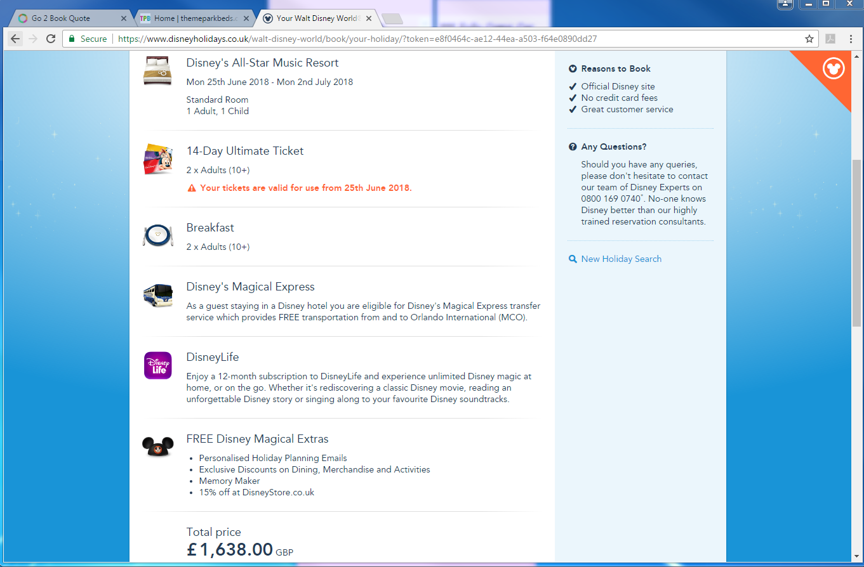Click the FREE Disney Magical Extras heading
The image size is (864, 567).
(257, 439)
